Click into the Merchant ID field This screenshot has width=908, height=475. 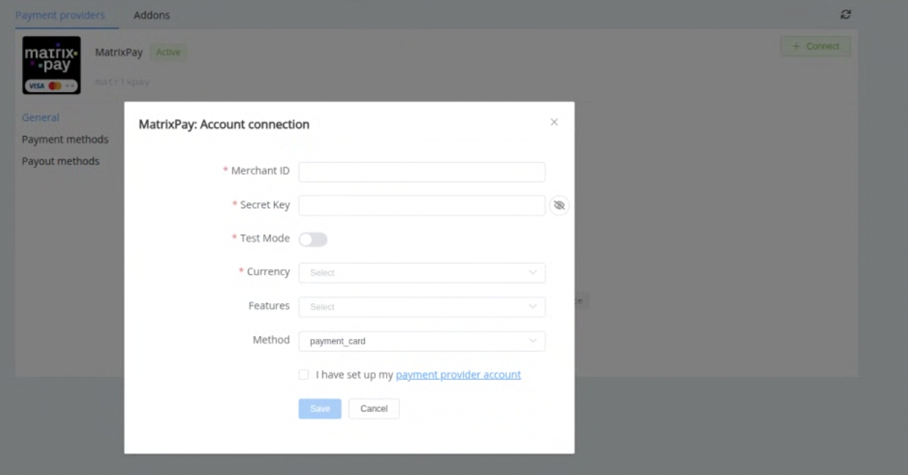click(x=422, y=172)
